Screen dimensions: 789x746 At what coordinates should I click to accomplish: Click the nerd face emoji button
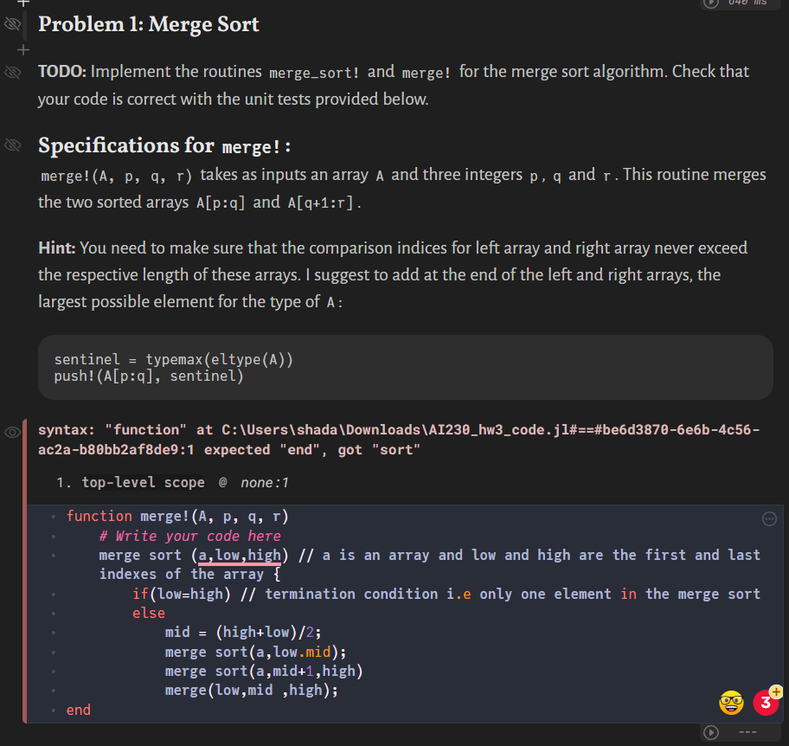[731, 703]
